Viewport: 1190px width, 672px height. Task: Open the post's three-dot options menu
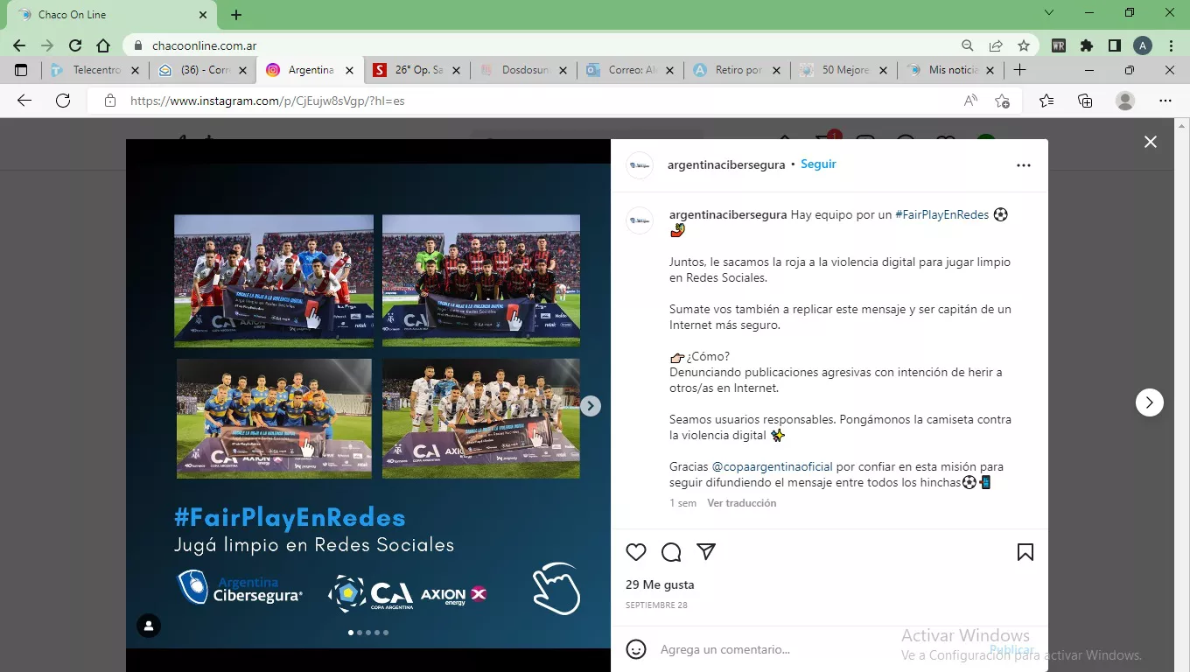[1023, 165]
